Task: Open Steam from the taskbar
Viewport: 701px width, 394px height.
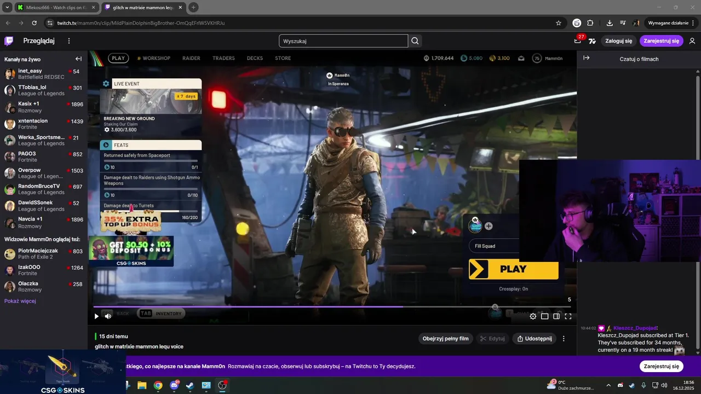Action: coord(190,385)
